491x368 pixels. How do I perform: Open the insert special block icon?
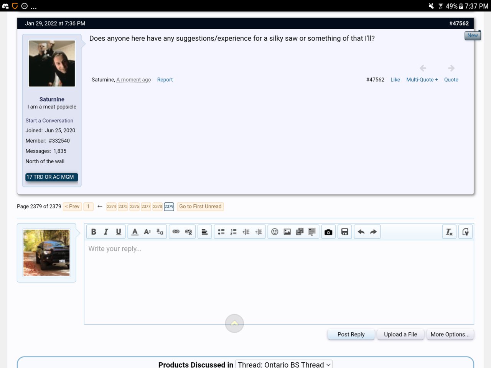[312, 232]
